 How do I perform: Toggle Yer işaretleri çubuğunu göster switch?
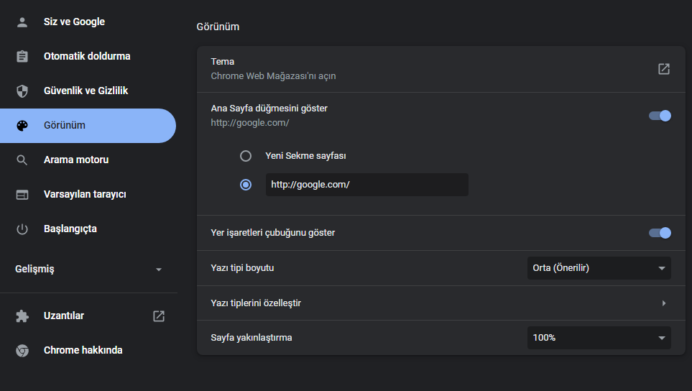660,233
